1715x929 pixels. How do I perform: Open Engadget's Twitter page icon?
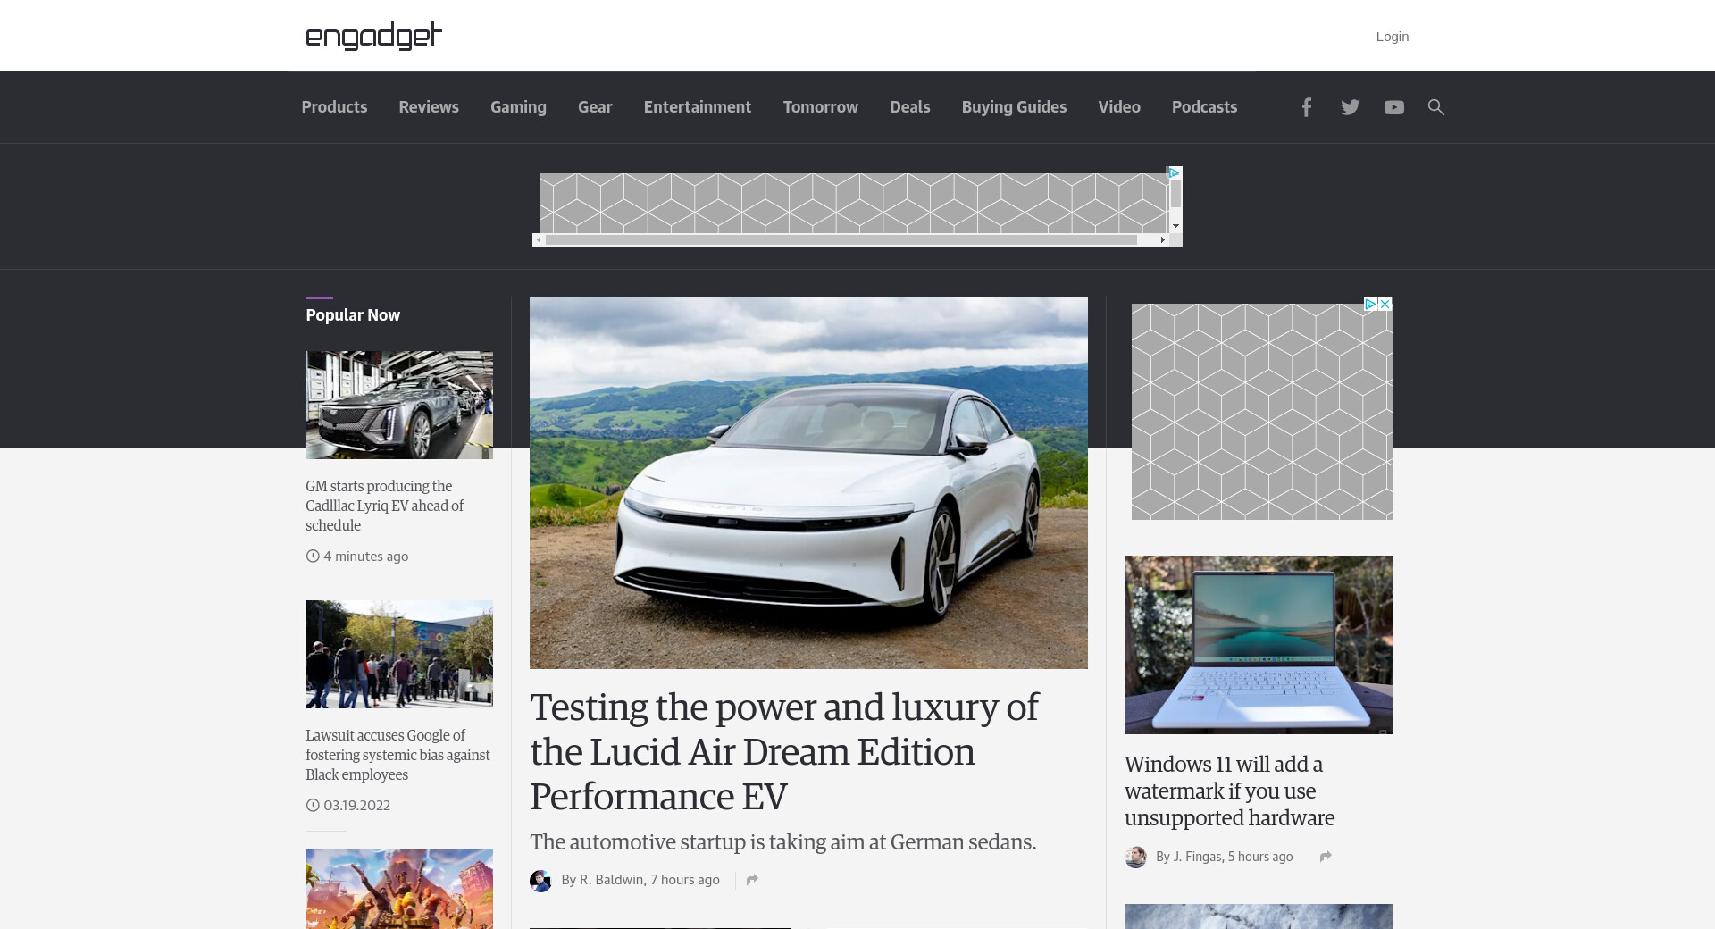[x=1350, y=107]
